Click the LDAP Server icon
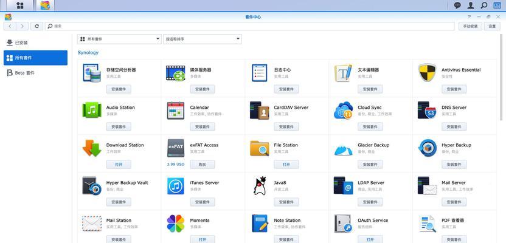 coord(343,186)
